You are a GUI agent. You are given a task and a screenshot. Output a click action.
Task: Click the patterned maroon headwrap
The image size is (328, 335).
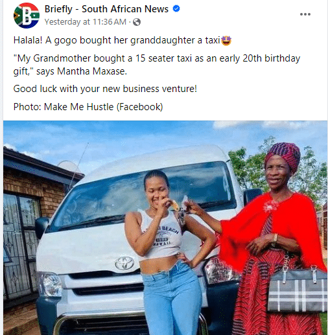point(284,156)
